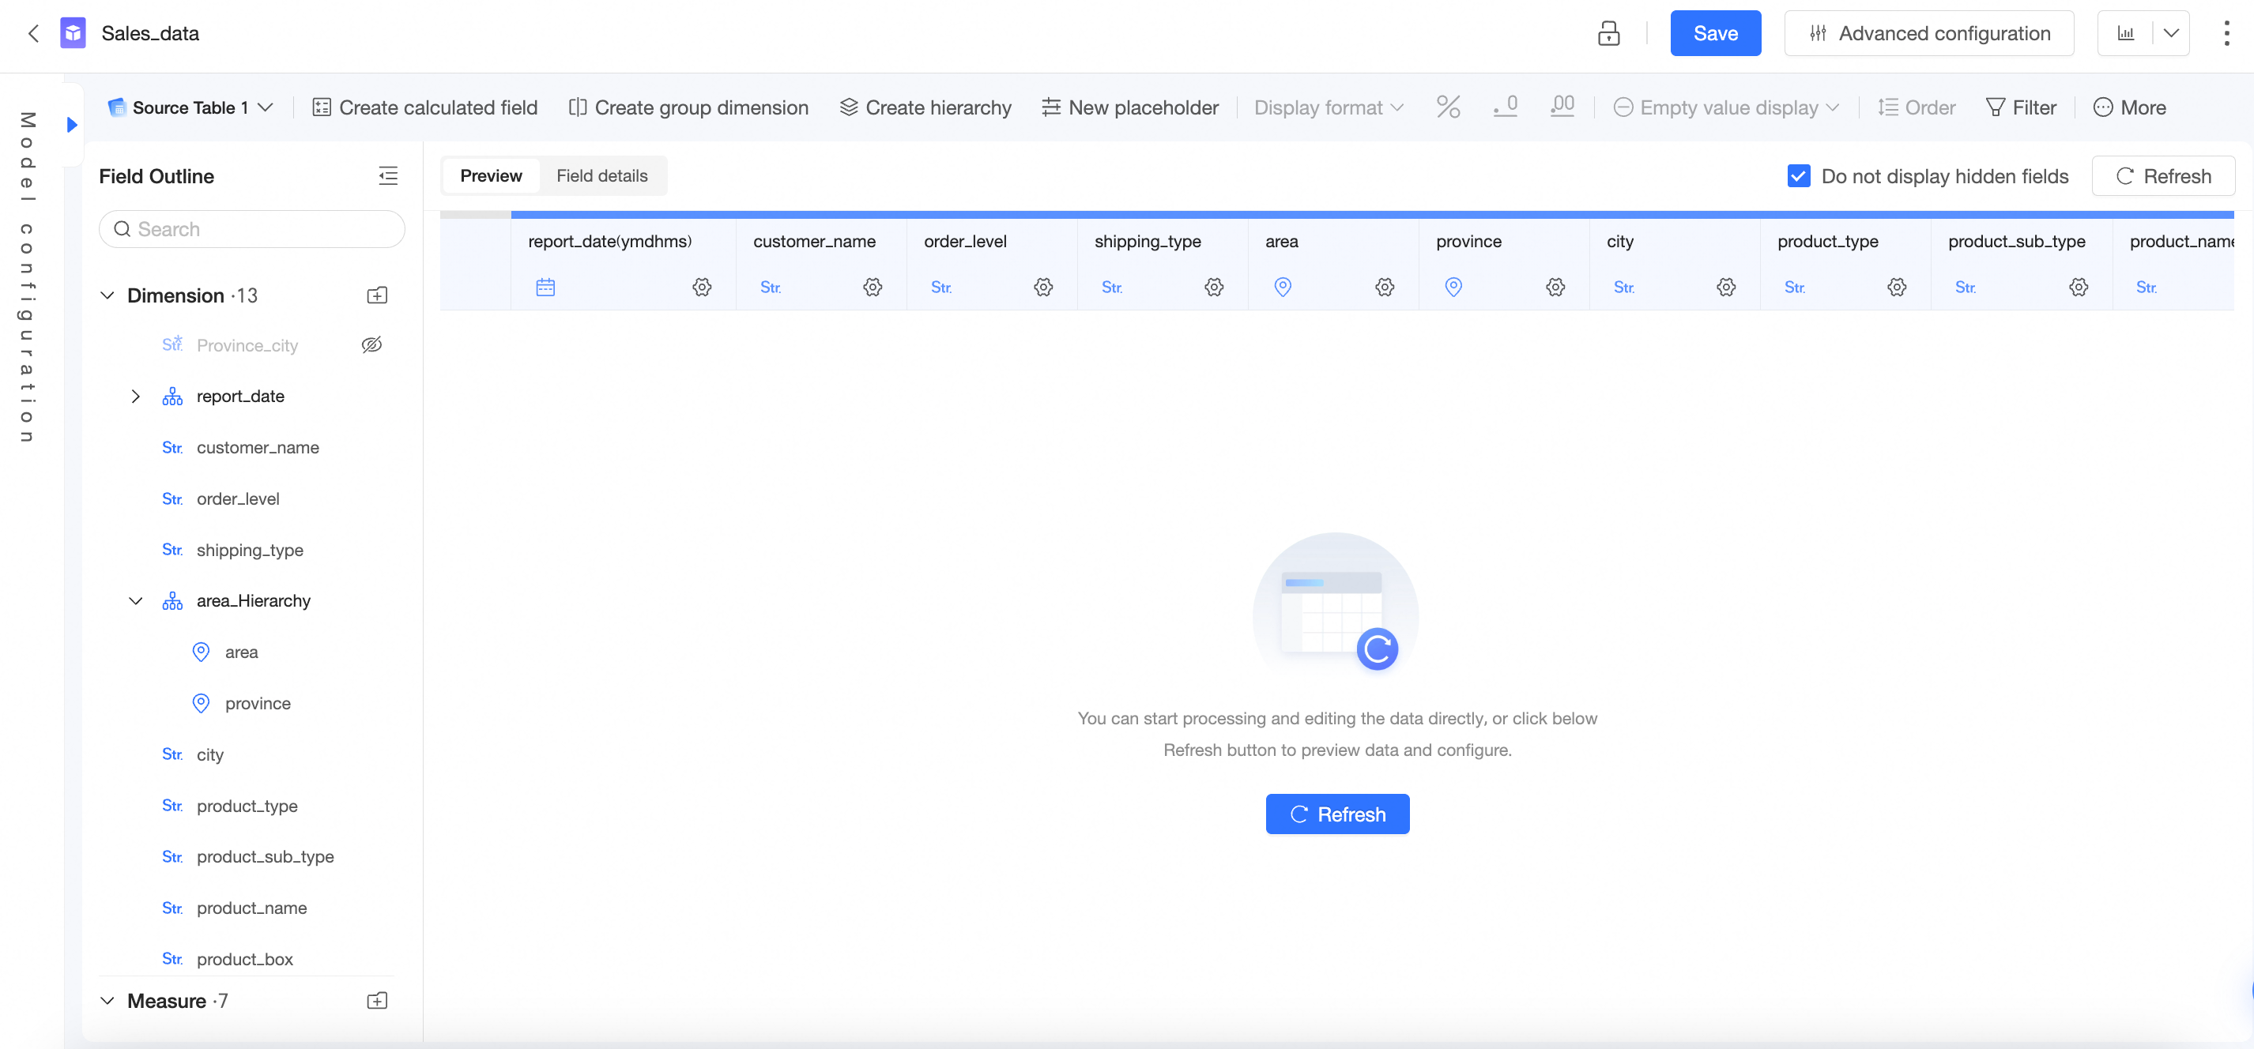
Task: Toggle visibility of Province_city field
Action: (x=372, y=344)
